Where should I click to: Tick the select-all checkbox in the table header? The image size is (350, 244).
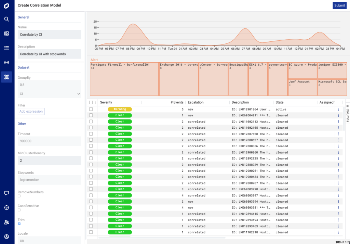(91, 102)
